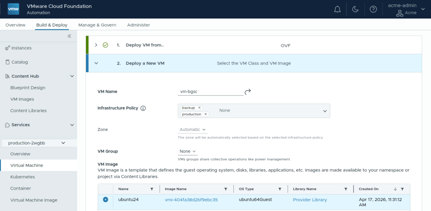Switch to Manage & Govern tab

click(x=97, y=25)
